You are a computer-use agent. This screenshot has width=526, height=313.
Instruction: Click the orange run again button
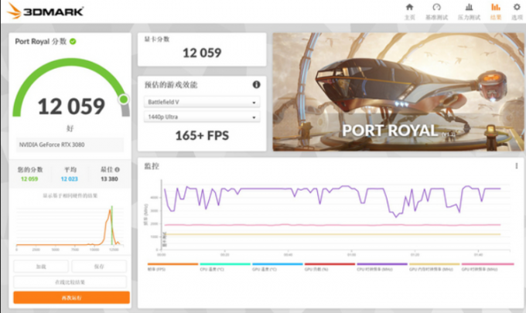tap(70, 298)
